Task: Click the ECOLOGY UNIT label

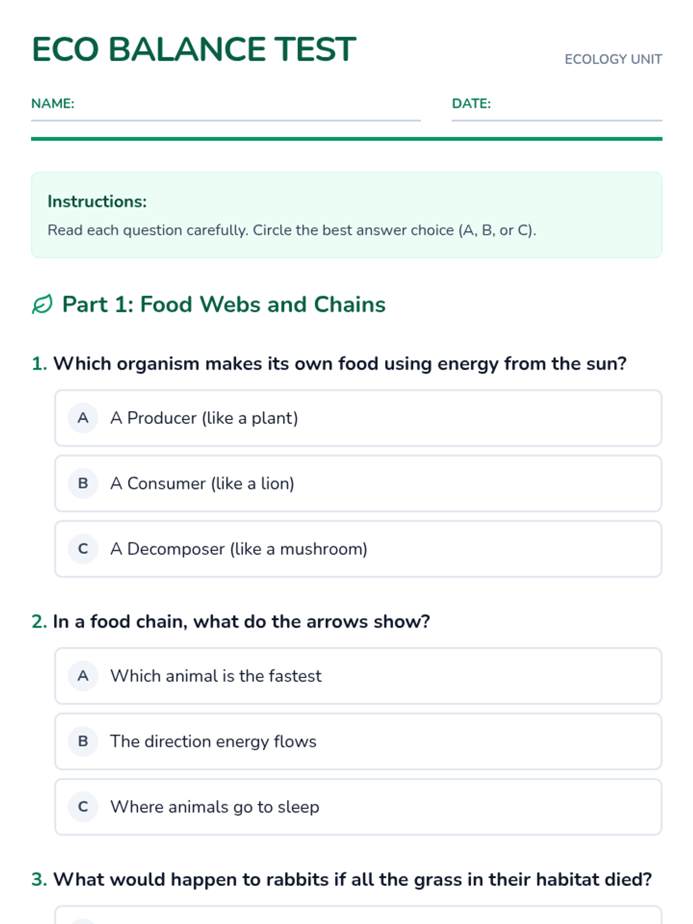Action: (613, 59)
